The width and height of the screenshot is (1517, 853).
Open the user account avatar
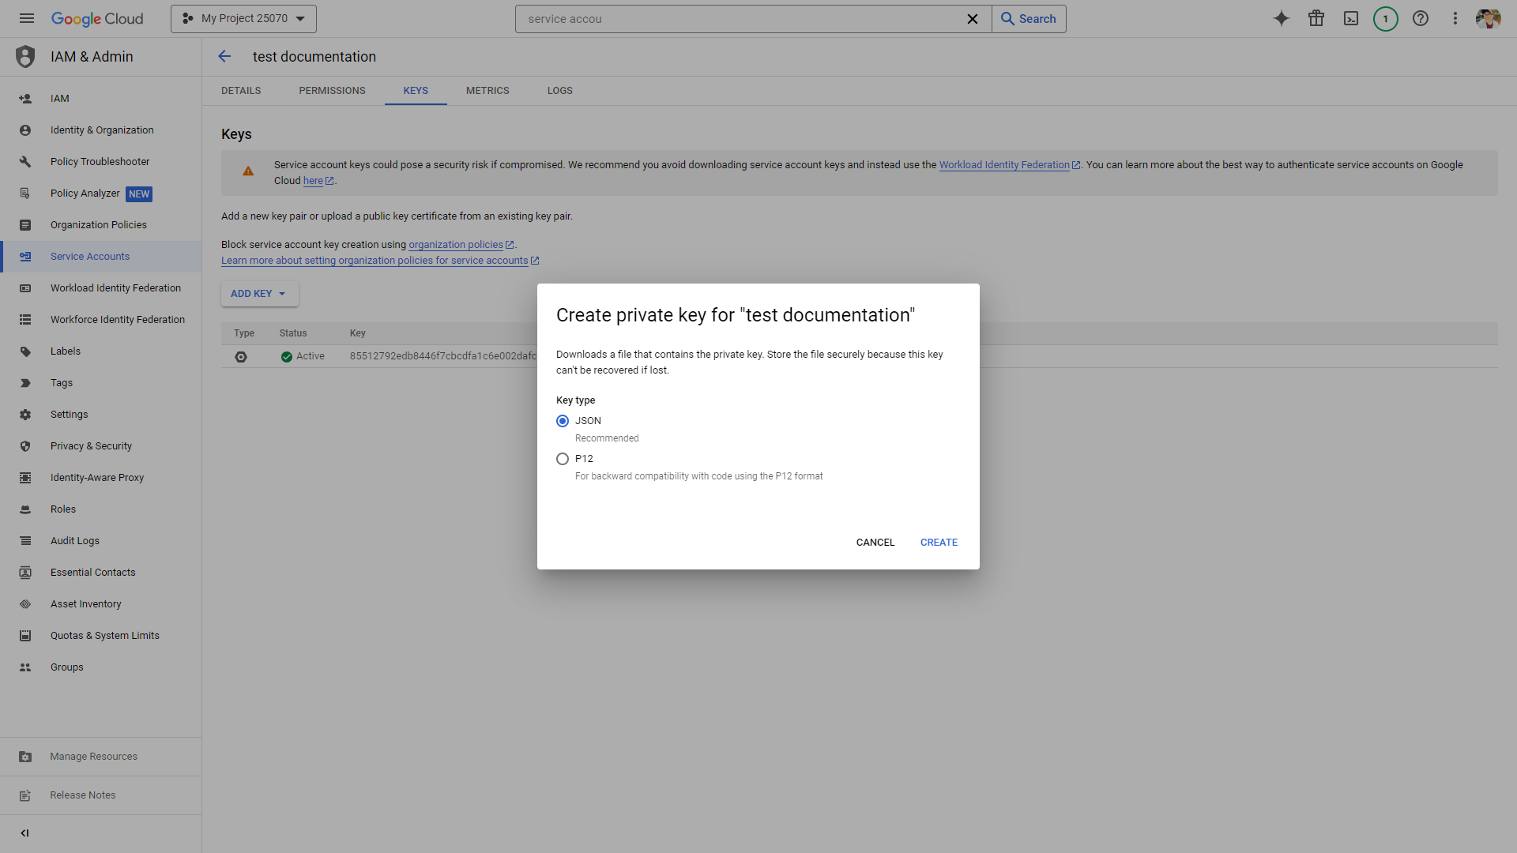pos(1489,19)
